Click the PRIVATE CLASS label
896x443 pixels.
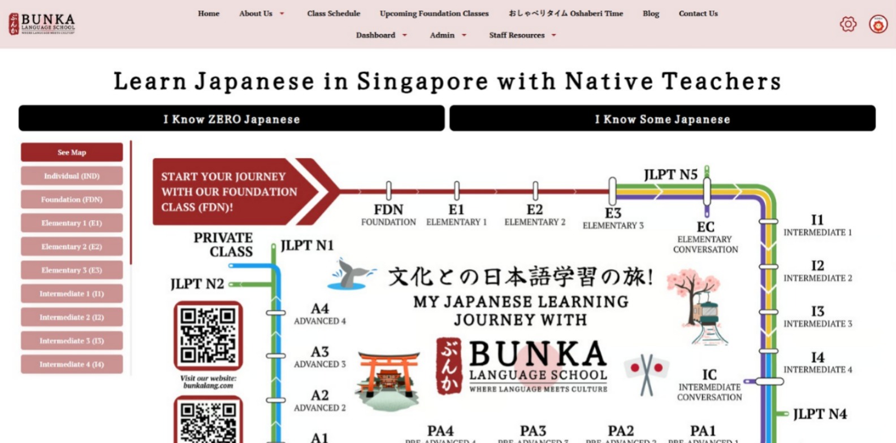pos(223,244)
